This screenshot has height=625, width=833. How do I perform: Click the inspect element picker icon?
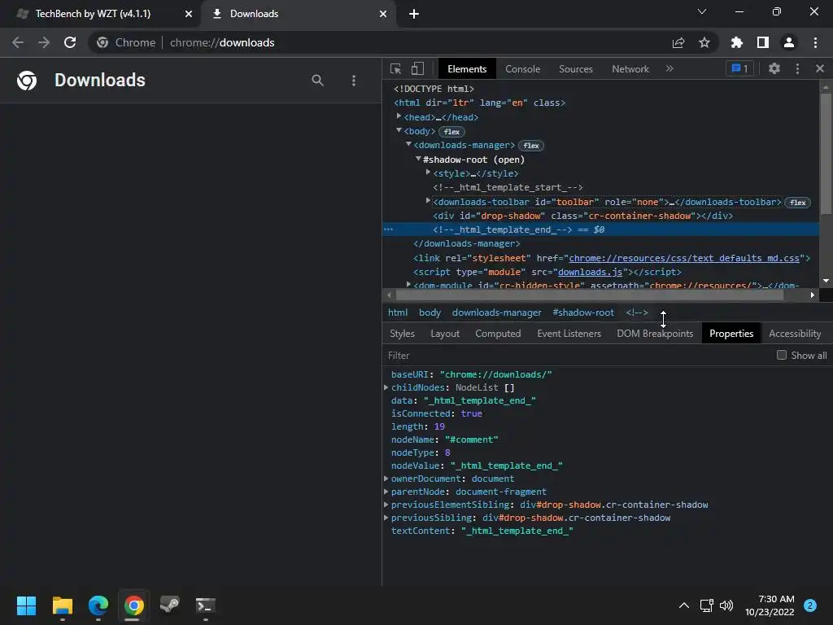[396, 68]
